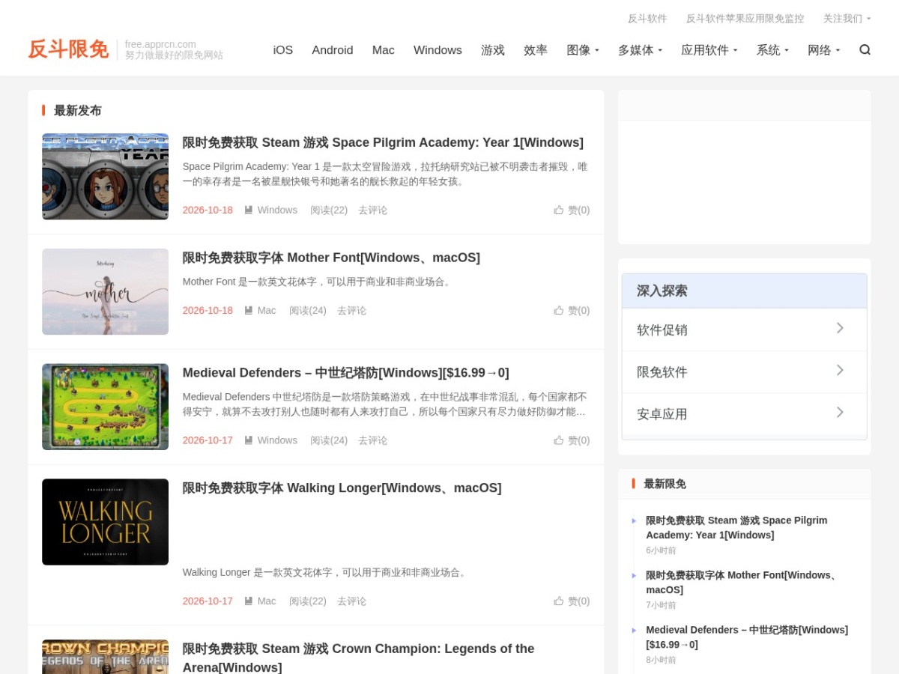Expand the 图像 dropdown menu

point(583,50)
